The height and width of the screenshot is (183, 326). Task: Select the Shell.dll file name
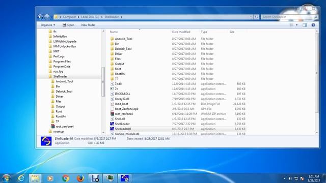(120, 119)
